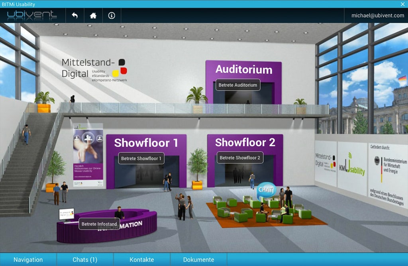Viewport: 408px width, 266px height.
Task: Close the BITMi Usability window
Action: pos(402,4)
